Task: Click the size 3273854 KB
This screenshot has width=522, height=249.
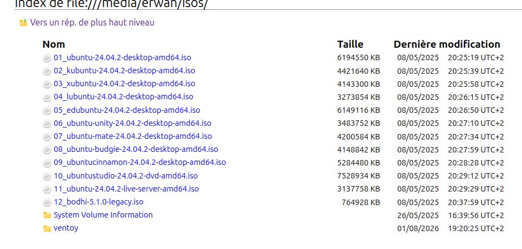Action: 358,97
